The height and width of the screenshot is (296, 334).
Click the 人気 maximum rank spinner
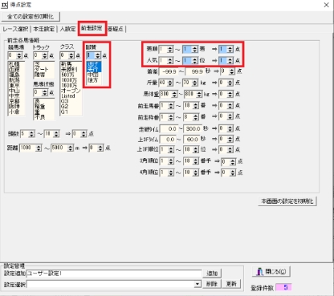[190, 61]
